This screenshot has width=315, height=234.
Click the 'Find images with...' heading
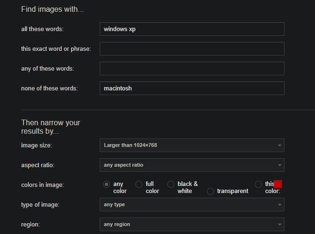point(52,9)
